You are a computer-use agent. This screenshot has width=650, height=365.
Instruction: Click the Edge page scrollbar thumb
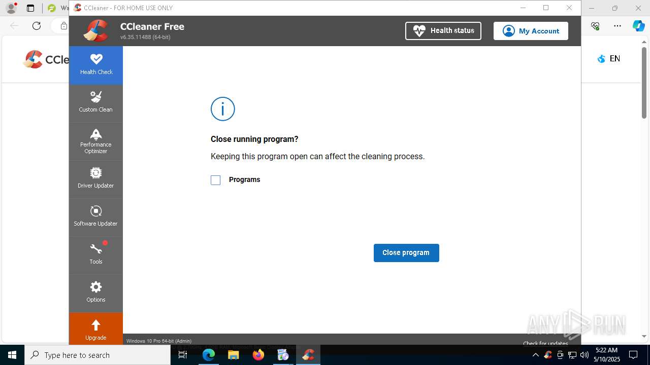[644, 83]
